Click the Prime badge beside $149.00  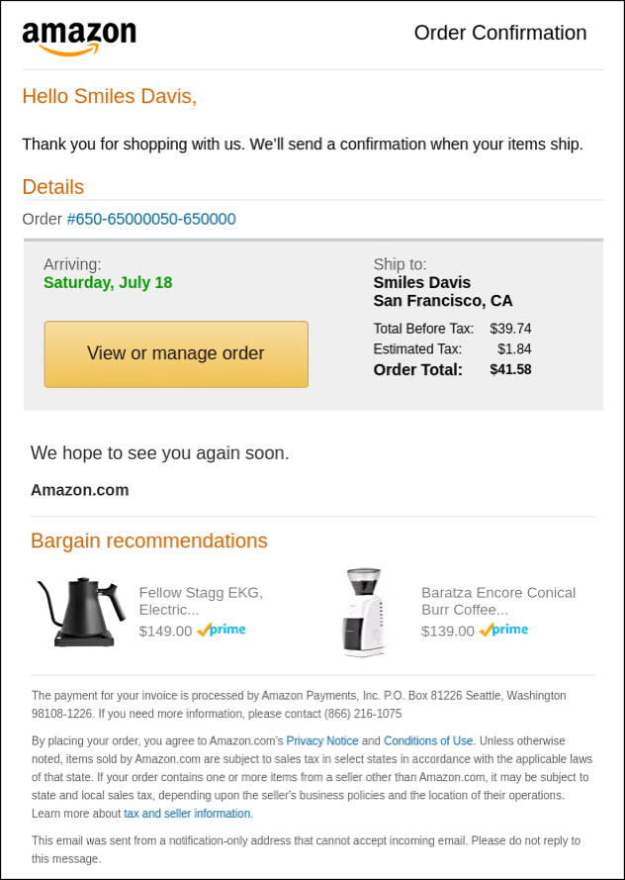coord(222,630)
